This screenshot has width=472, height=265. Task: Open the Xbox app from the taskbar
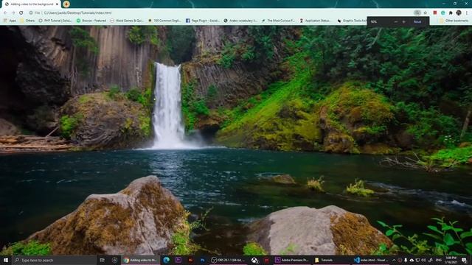tap(254, 260)
